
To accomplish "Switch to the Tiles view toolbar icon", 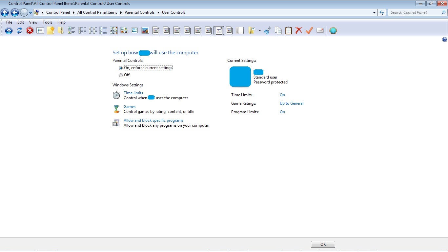I will click(x=71, y=30).
